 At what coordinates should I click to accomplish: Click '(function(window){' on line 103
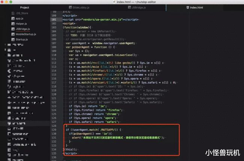77,27
